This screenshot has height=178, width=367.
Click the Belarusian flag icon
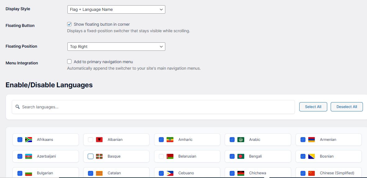(x=170, y=156)
